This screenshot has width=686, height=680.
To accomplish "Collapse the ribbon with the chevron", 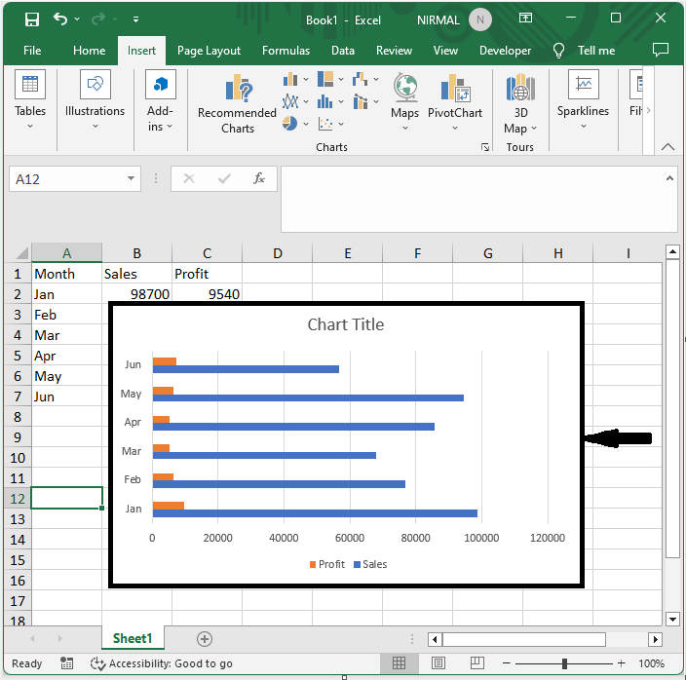I will [x=667, y=147].
